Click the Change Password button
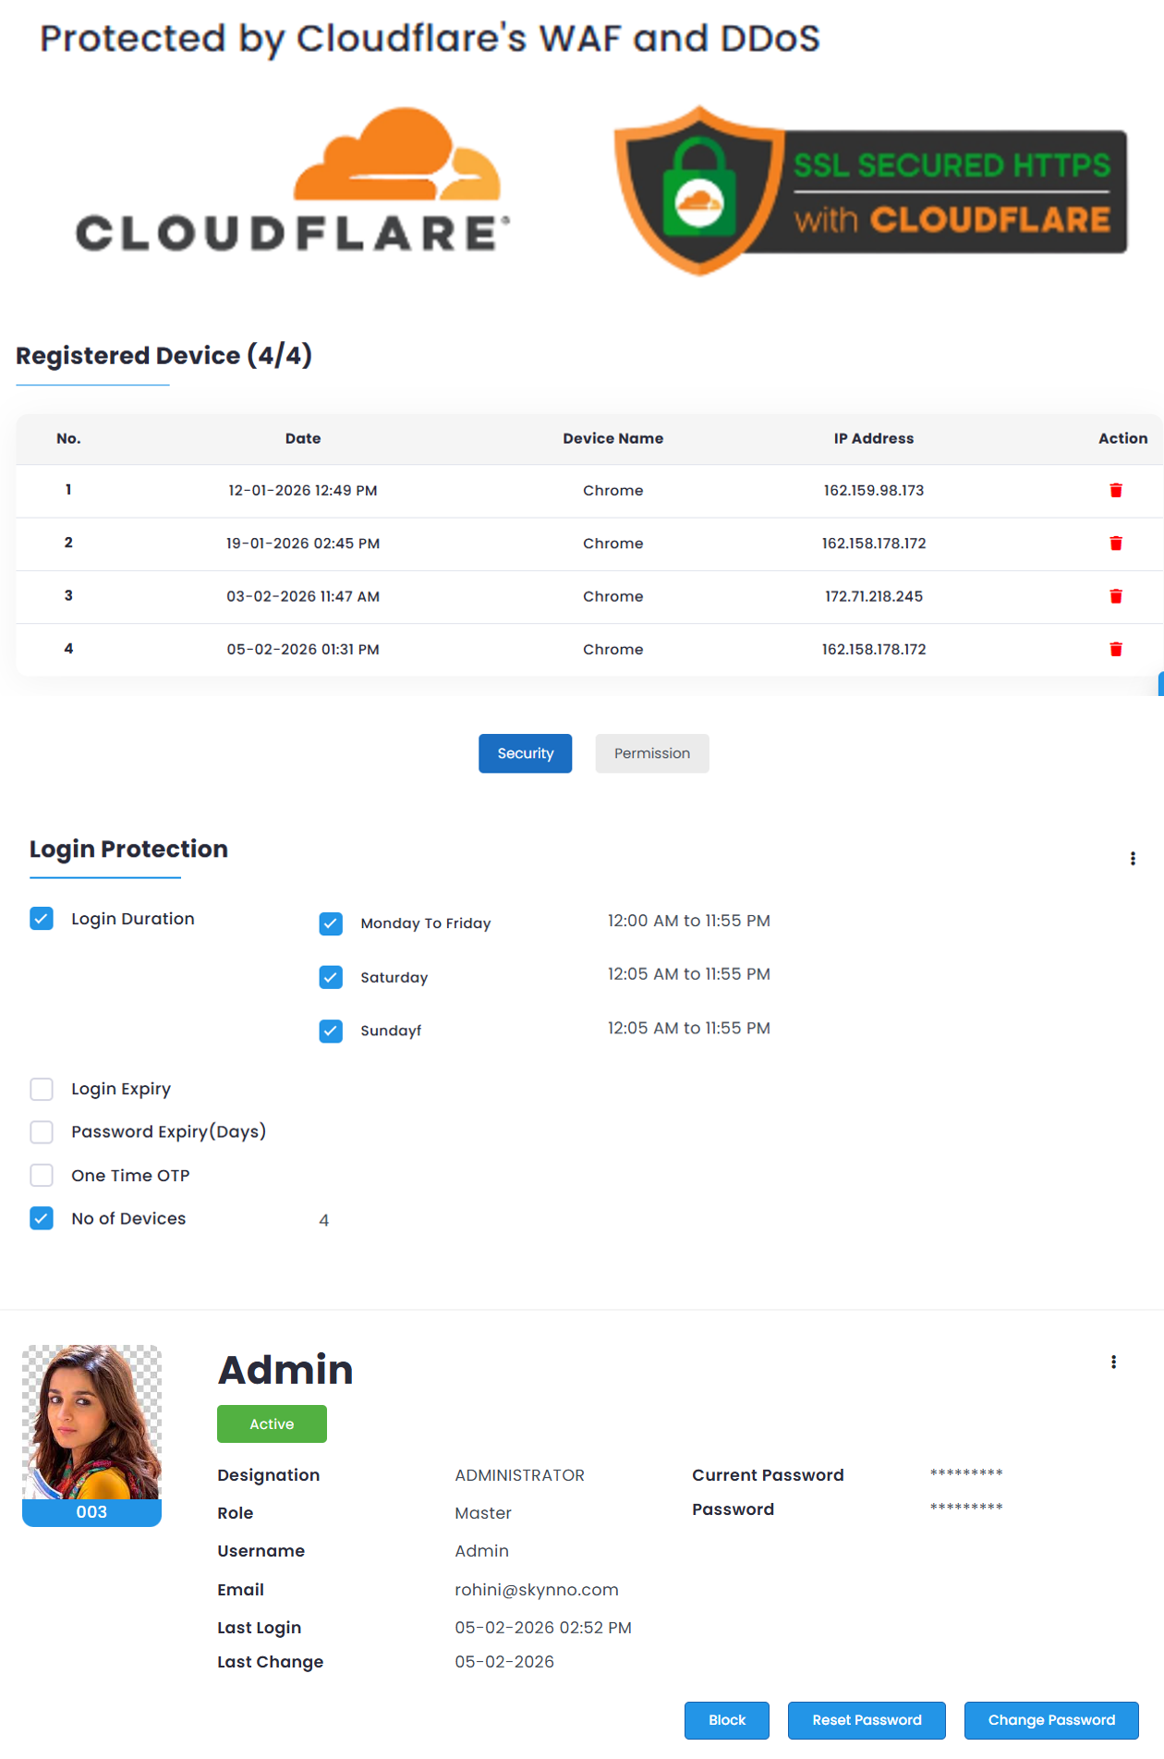Screen dimensions: 1164x1759 1051,1720
